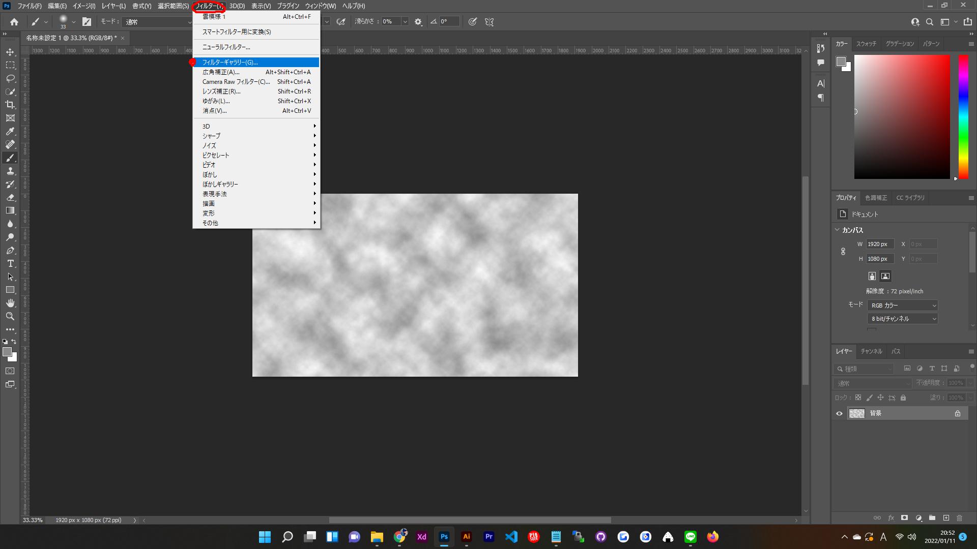
Task: Select the Crop tool
Action: pos(10,105)
